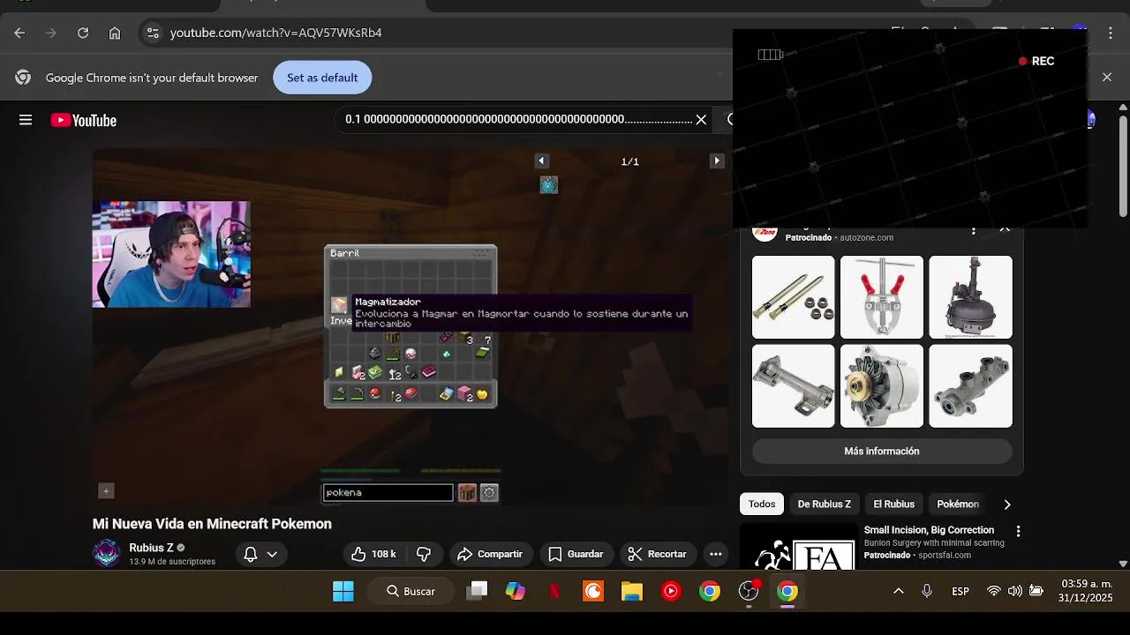1130x635 pixels.
Task: Click the chest icon beside the pokena field
Action: (467, 493)
